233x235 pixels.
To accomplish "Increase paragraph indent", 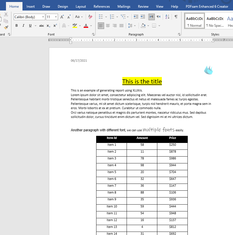I will tap(143, 17).
